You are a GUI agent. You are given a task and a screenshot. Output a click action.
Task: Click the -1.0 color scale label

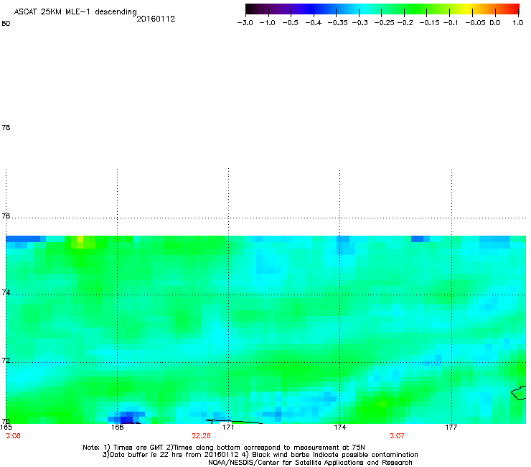pyautogui.click(x=267, y=23)
